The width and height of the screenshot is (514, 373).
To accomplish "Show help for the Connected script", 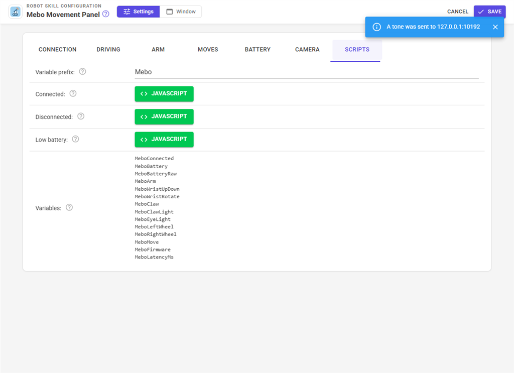I will pyautogui.click(x=73, y=93).
